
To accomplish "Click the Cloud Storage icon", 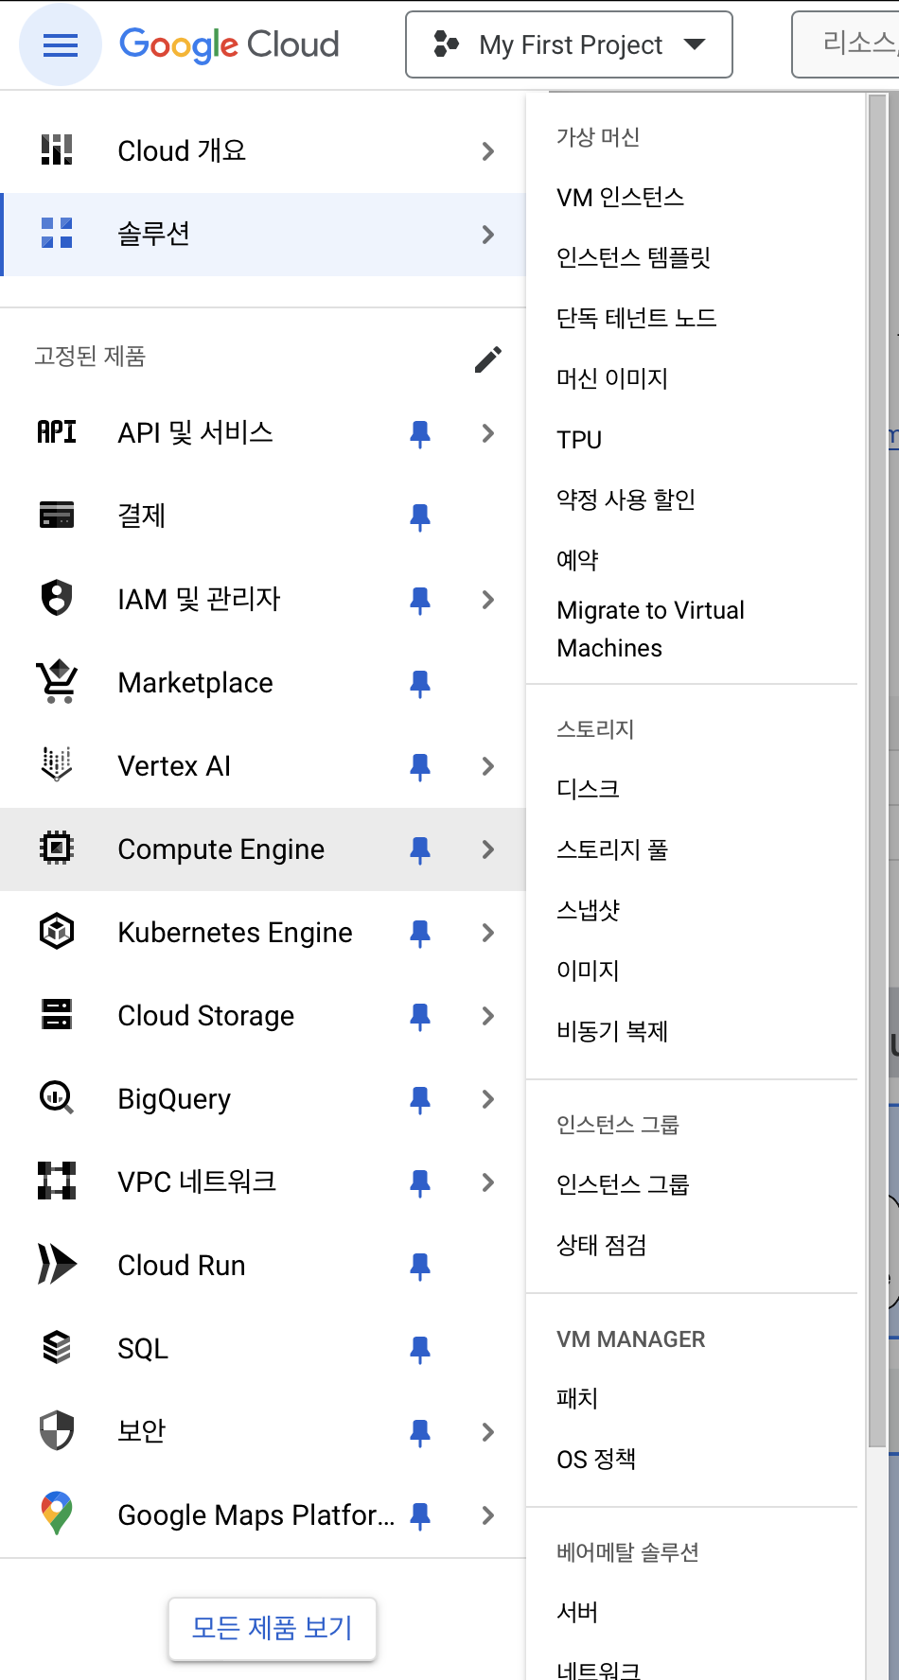I will (x=57, y=1014).
